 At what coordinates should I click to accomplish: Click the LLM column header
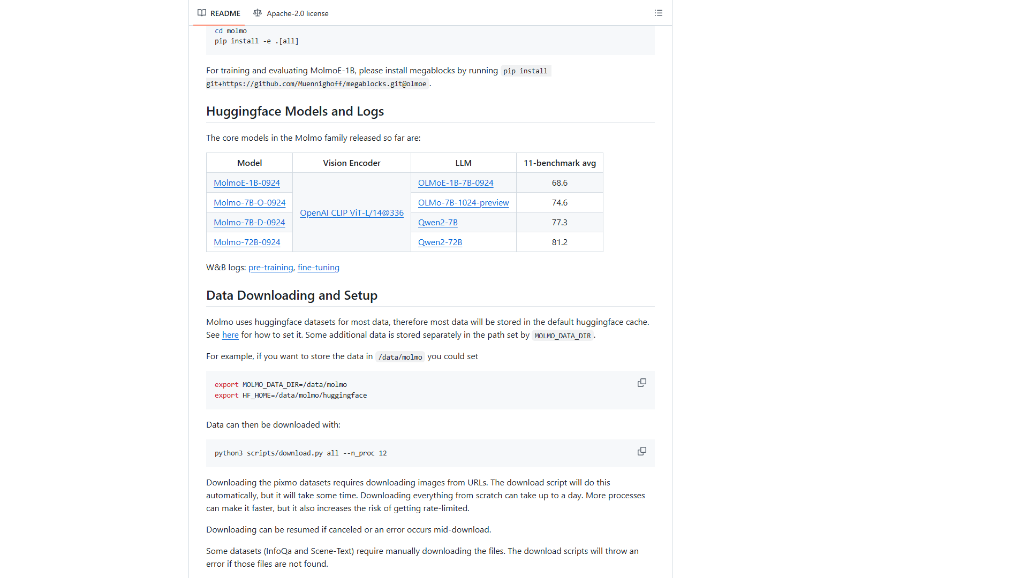click(x=464, y=163)
